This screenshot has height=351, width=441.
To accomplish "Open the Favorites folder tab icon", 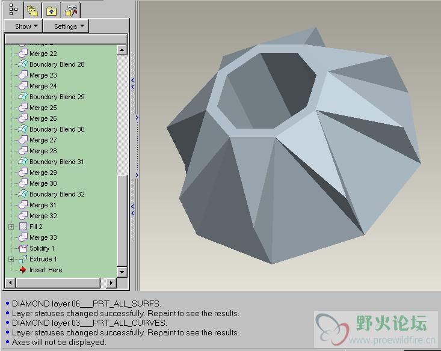I will [52, 11].
